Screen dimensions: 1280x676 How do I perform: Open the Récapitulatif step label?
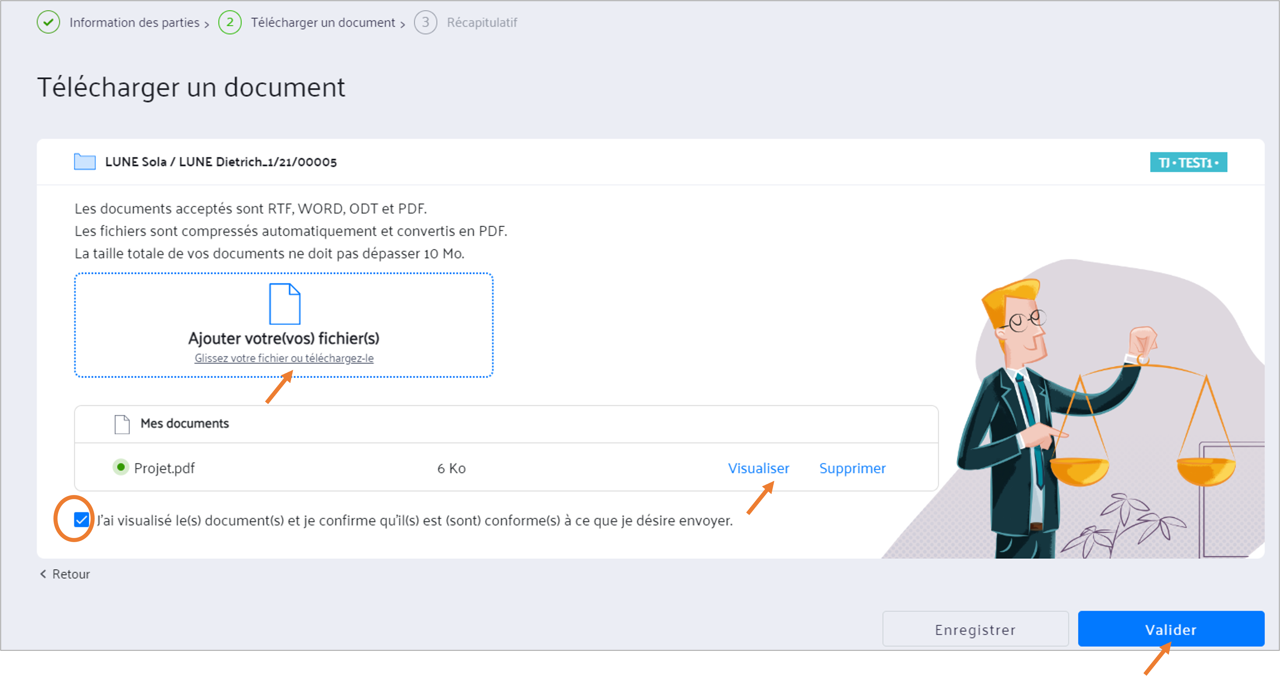click(482, 22)
